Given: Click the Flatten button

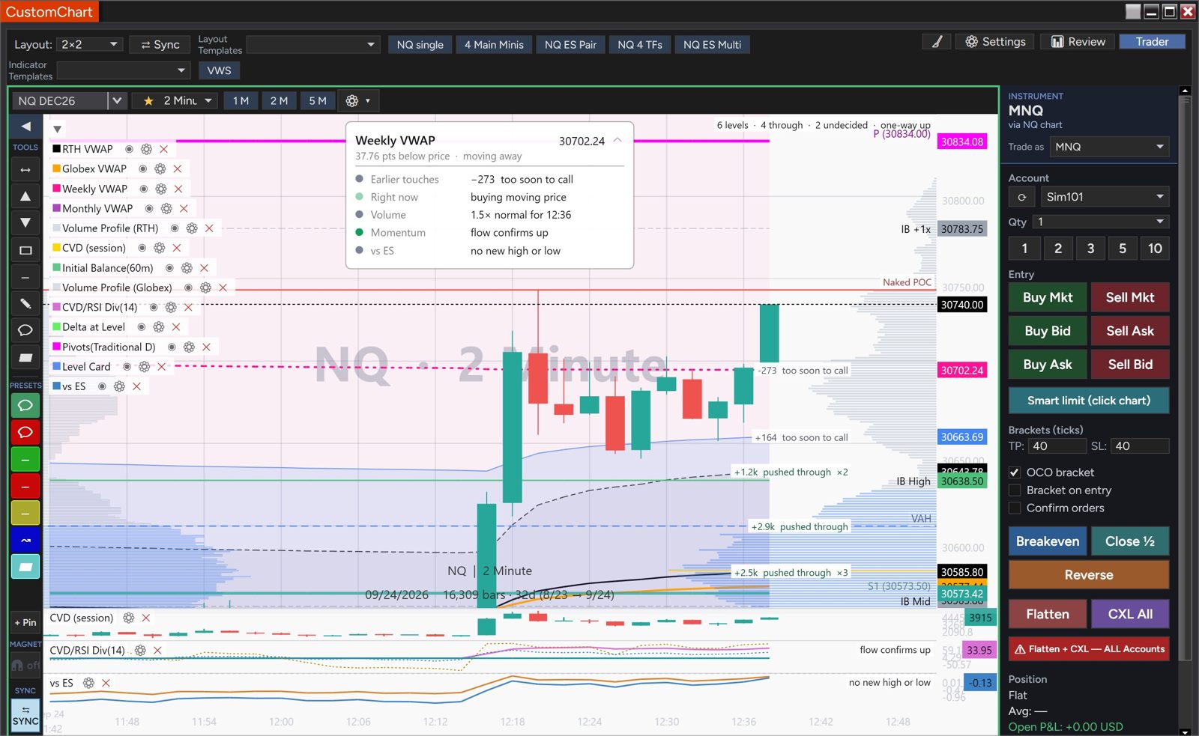Looking at the screenshot, I should 1048,614.
